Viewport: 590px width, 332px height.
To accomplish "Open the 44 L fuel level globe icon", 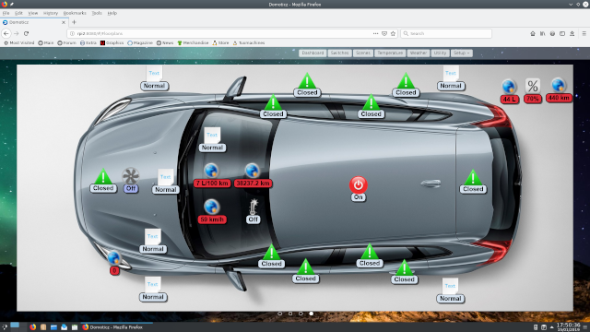I will coord(509,87).
